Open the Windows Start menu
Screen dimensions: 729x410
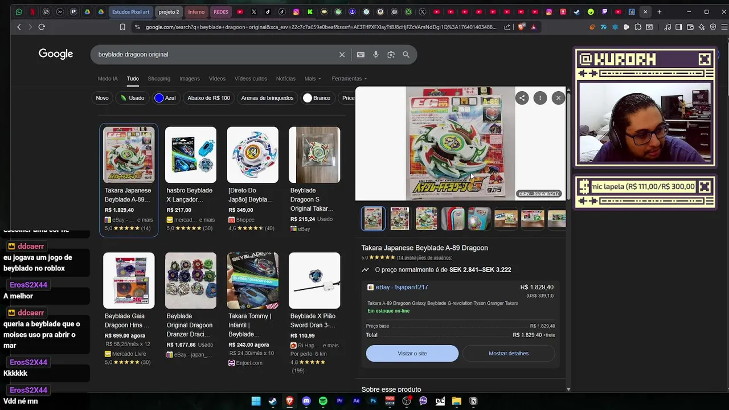pos(256,401)
